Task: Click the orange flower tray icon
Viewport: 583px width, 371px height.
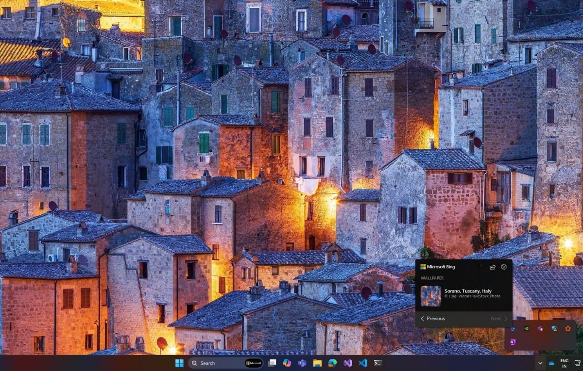Action: pyautogui.click(x=567, y=328)
